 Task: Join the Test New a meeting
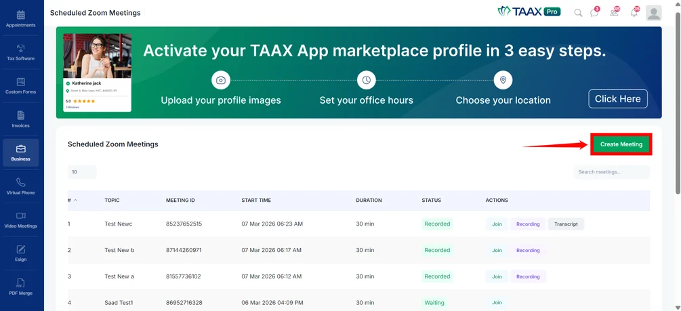pos(497,276)
